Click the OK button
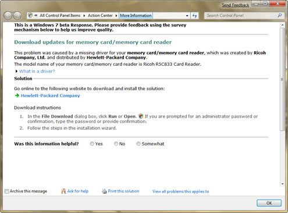This screenshot has width=288, height=213. (x=269, y=203)
